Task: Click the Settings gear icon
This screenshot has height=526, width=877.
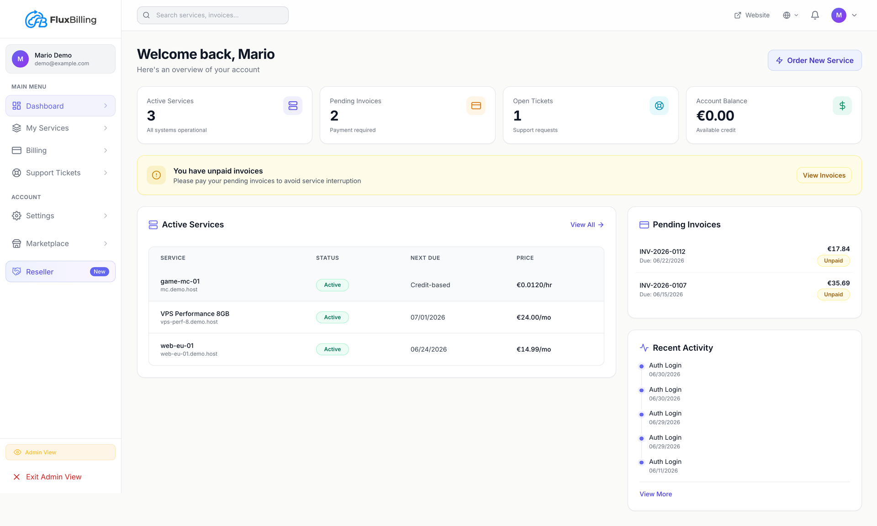Action: pyautogui.click(x=16, y=216)
